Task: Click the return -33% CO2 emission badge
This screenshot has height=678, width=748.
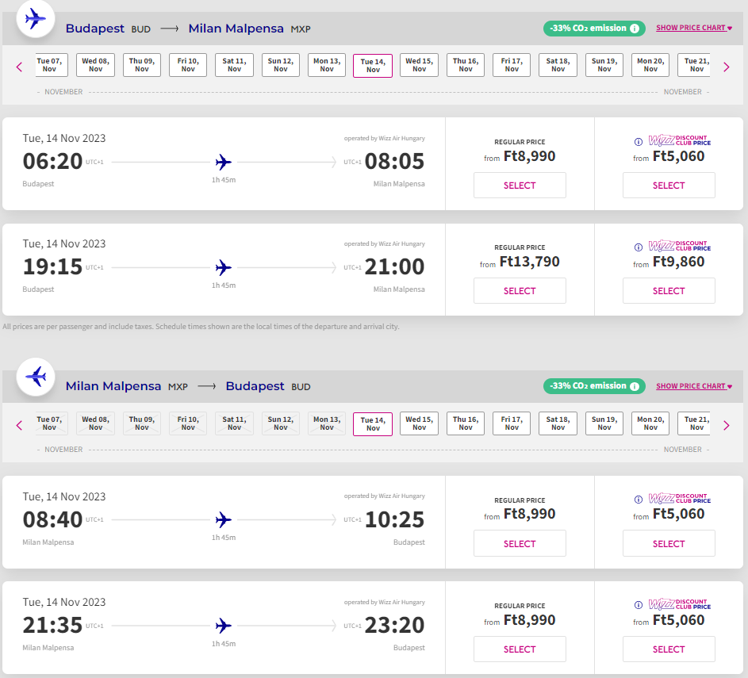Action: [594, 386]
